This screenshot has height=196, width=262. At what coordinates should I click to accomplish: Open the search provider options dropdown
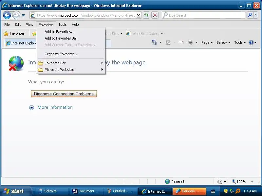(x=256, y=15)
